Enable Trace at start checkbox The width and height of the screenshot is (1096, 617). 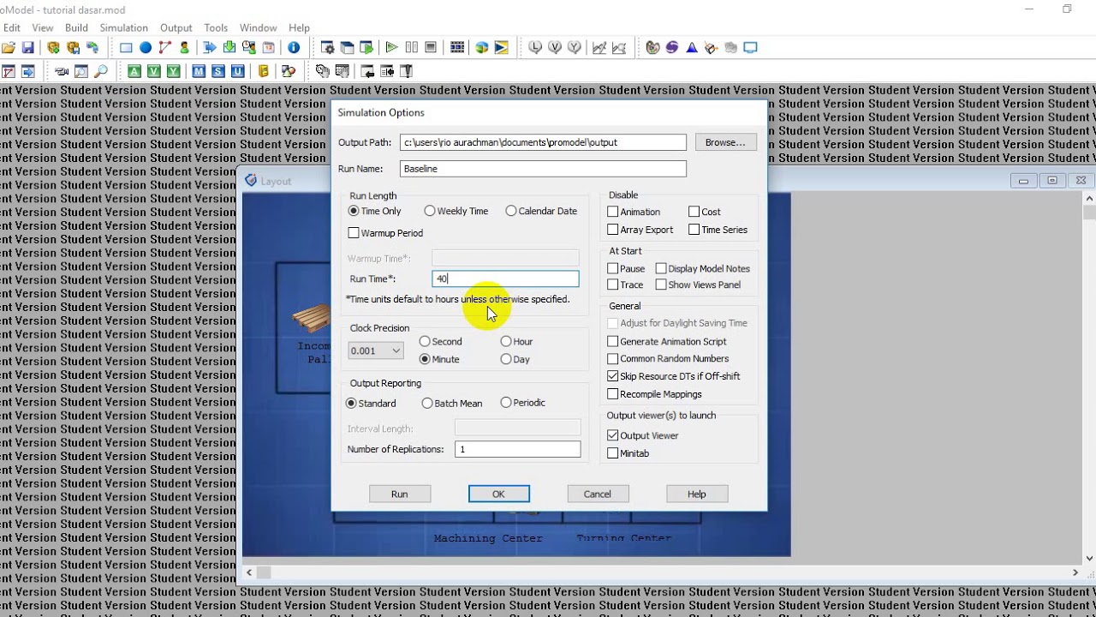click(613, 285)
